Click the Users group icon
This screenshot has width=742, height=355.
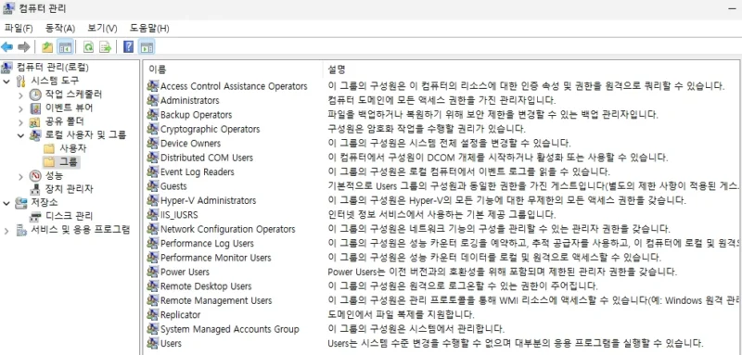click(152, 343)
